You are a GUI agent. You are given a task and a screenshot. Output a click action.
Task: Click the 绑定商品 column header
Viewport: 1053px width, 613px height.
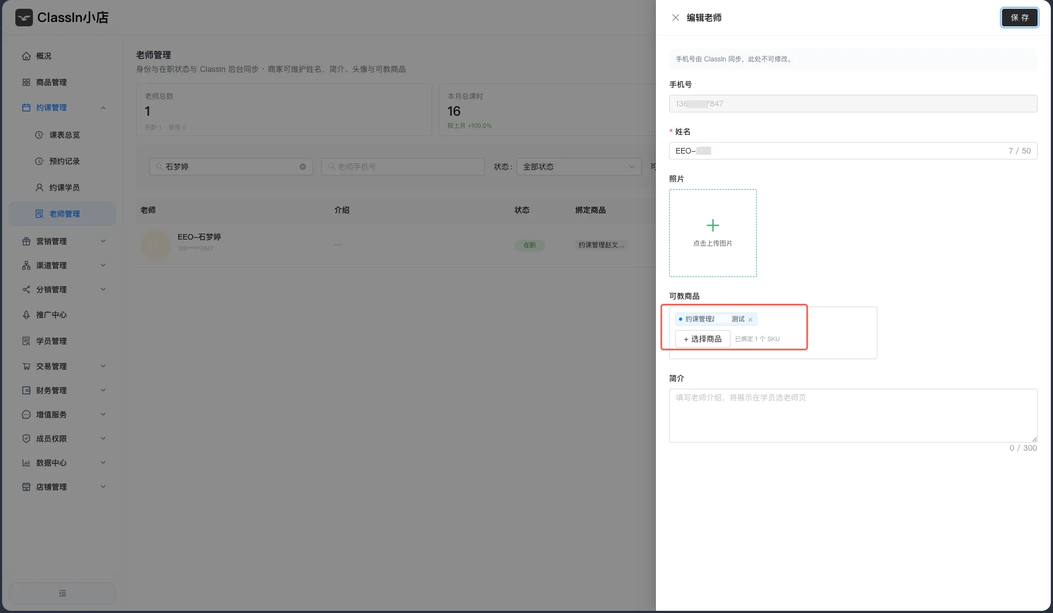coord(591,210)
